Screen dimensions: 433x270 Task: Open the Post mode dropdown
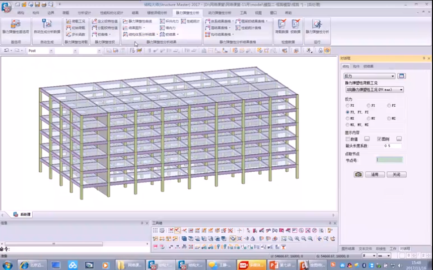[50, 51]
